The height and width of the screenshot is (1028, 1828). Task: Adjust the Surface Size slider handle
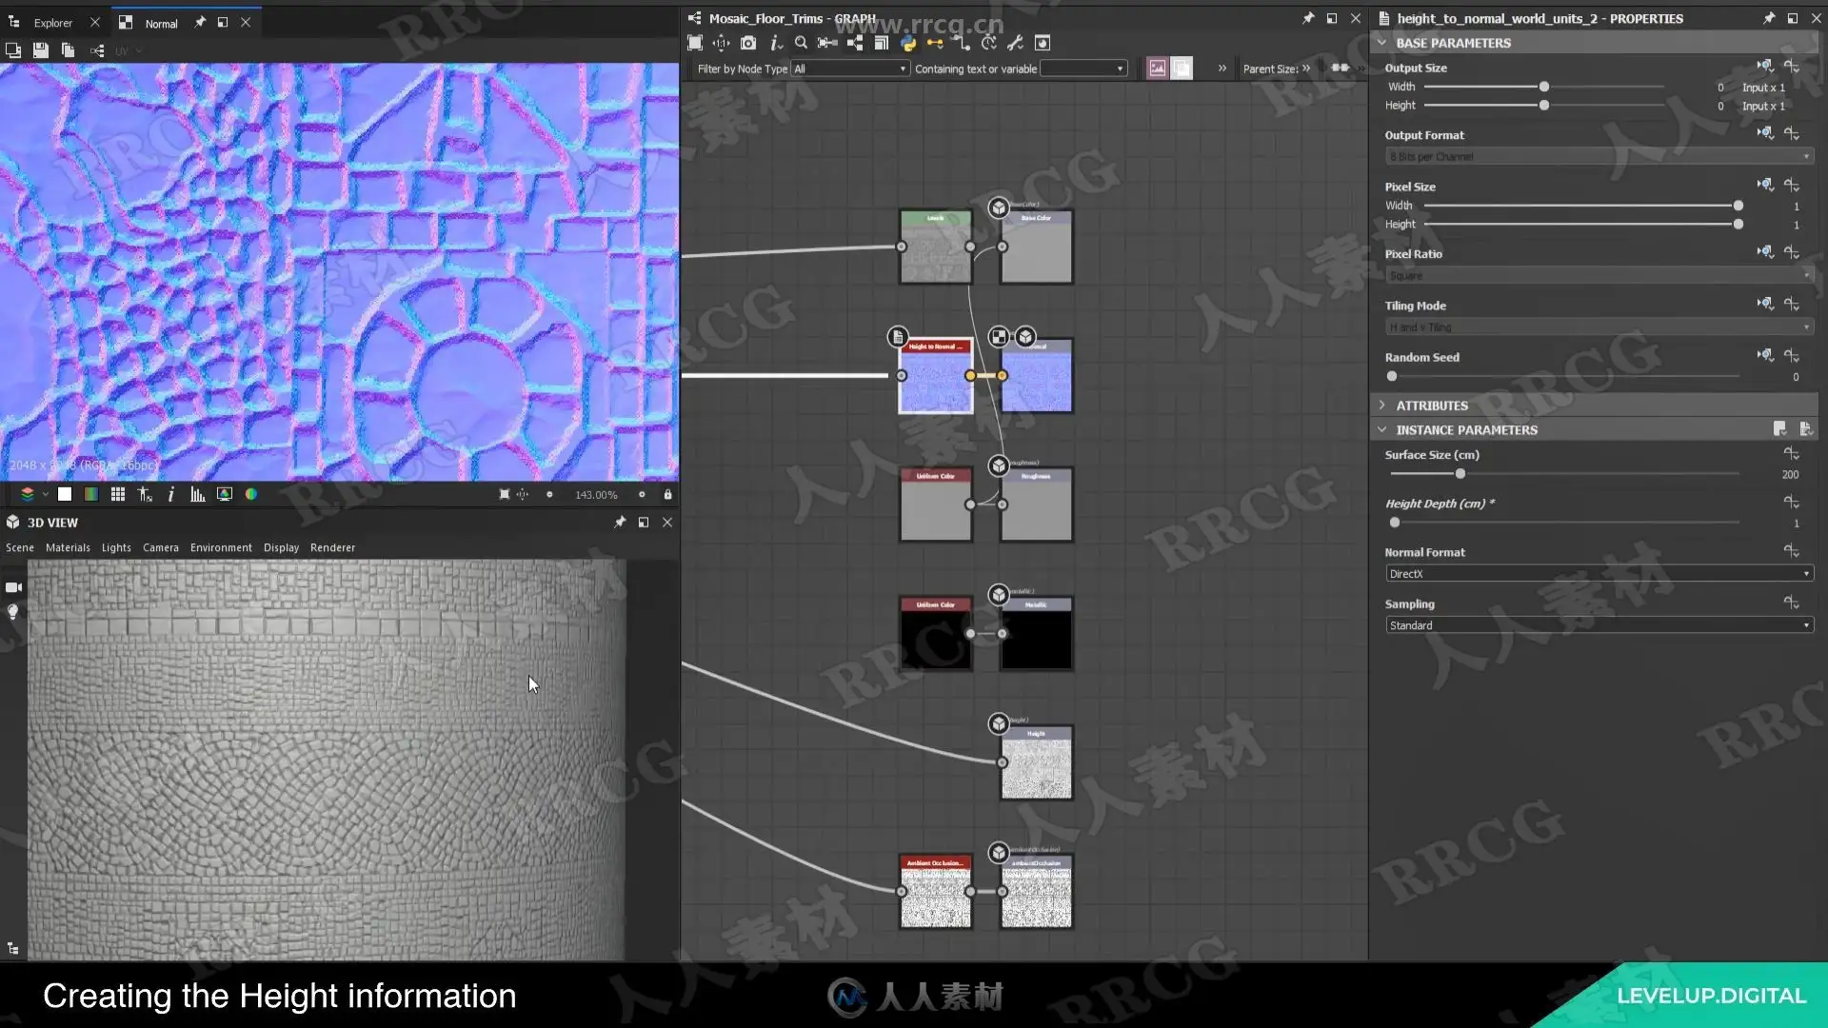(x=1460, y=474)
